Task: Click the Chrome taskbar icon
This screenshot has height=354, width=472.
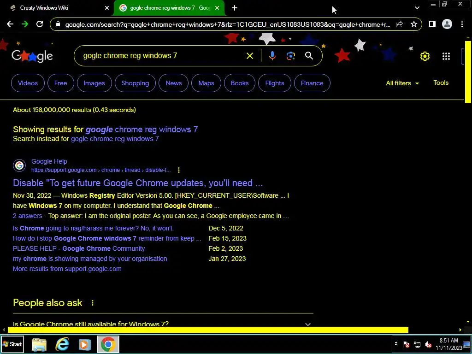Action: 108,344
